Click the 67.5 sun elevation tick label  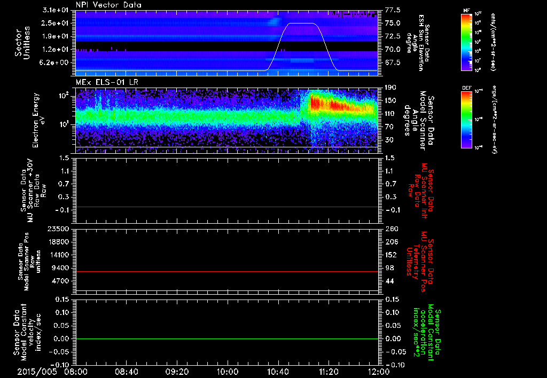(x=393, y=63)
